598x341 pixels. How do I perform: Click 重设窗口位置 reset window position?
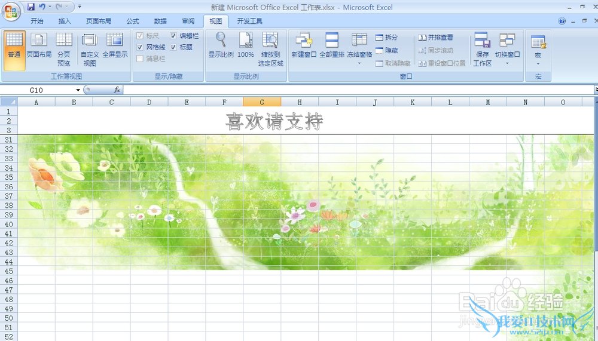[x=442, y=63]
